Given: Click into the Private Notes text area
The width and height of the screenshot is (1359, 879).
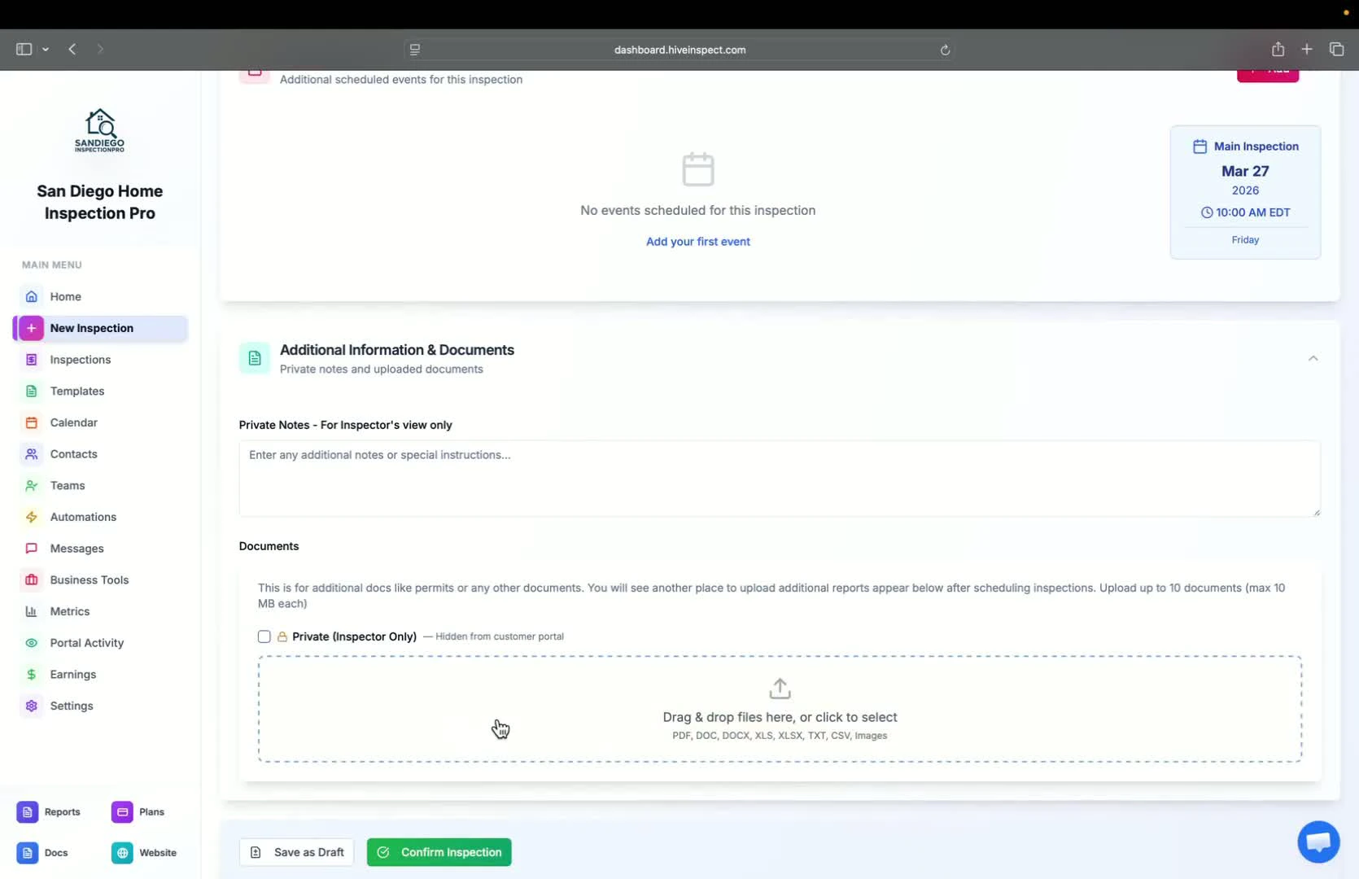Looking at the screenshot, I should point(780,479).
